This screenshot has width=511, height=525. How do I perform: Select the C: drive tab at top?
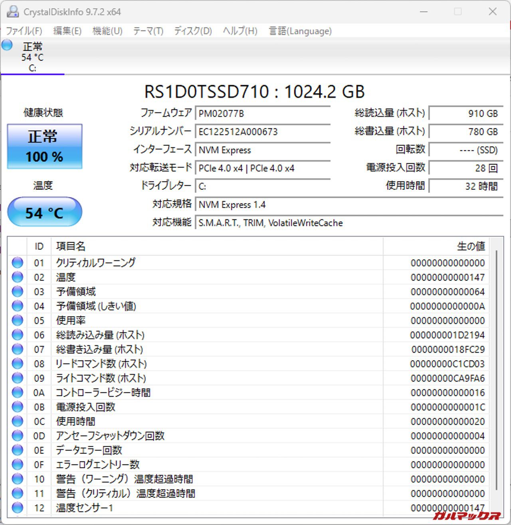32,58
